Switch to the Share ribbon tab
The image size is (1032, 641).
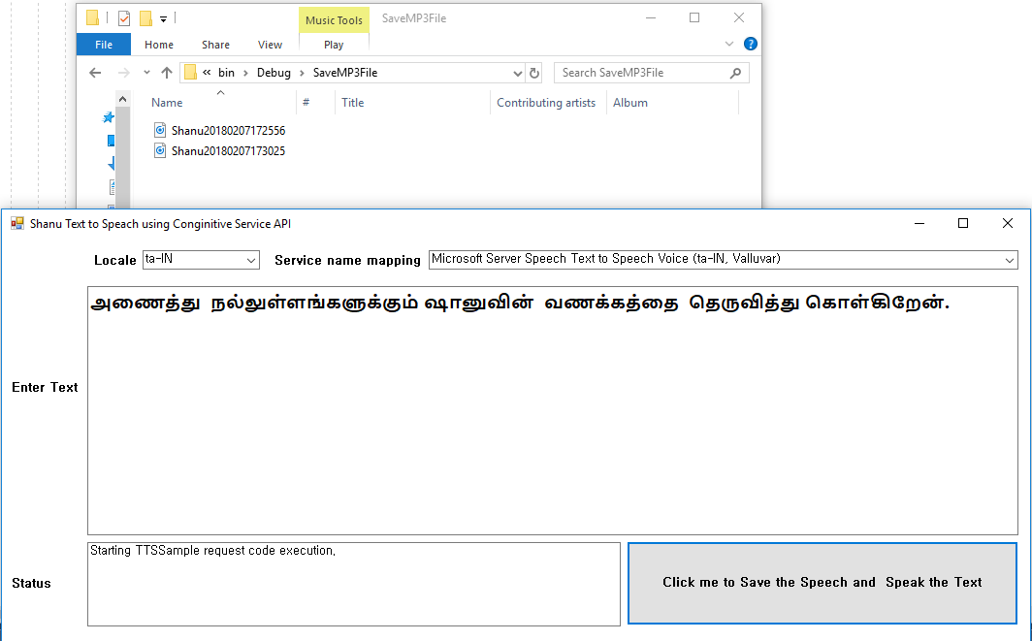click(x=215, y=44)
